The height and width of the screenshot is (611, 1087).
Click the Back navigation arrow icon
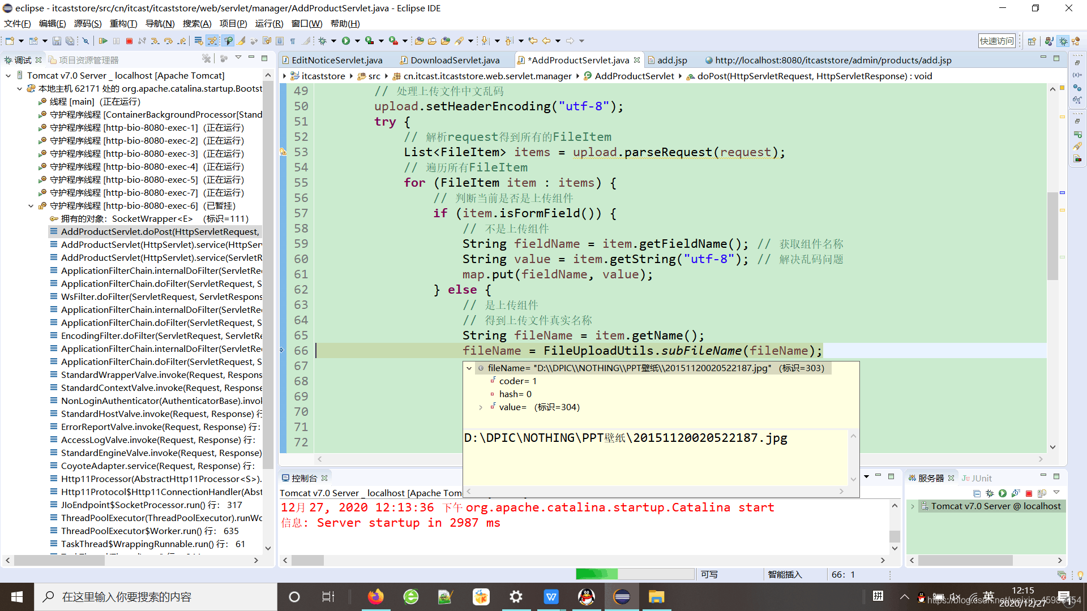(x=546, y=41)
